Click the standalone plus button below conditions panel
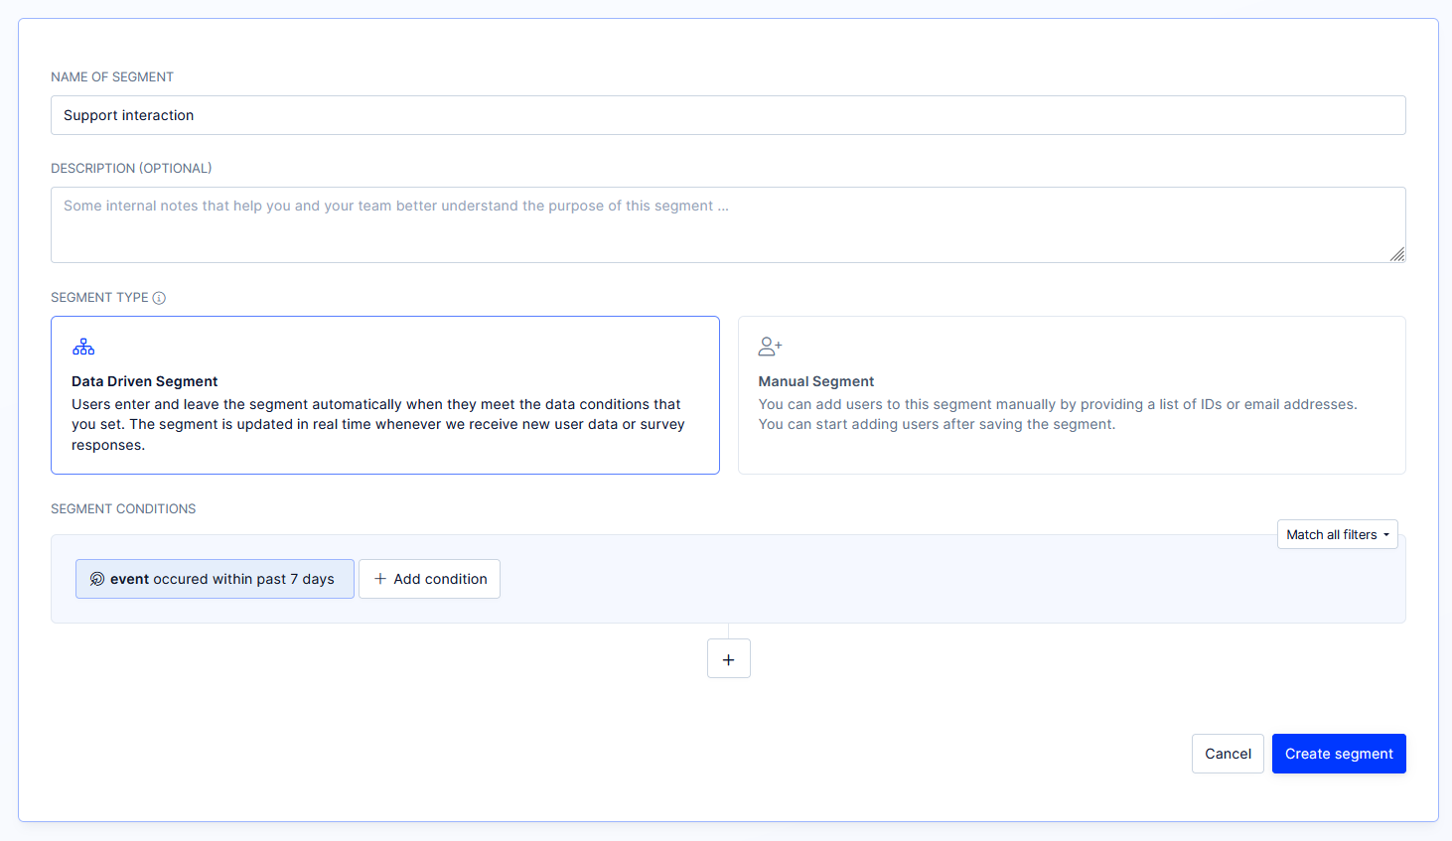Image resolution: width=1452 pixels, height=841 pixels. click(729, 658)
